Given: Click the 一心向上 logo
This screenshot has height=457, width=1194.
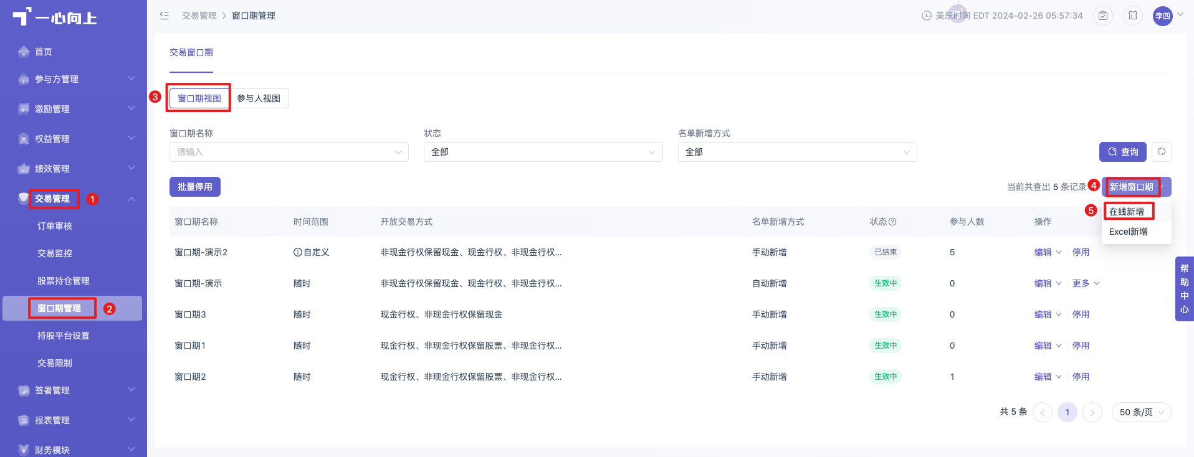Looking at the screenshot, I should coord(55,17).
